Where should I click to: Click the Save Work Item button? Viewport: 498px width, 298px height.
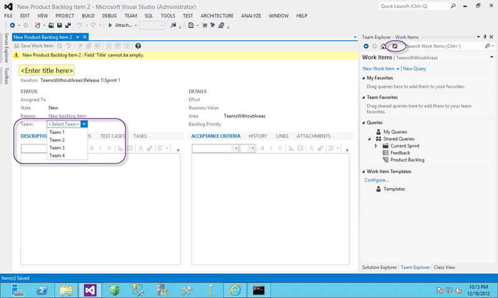pos(34,46)
